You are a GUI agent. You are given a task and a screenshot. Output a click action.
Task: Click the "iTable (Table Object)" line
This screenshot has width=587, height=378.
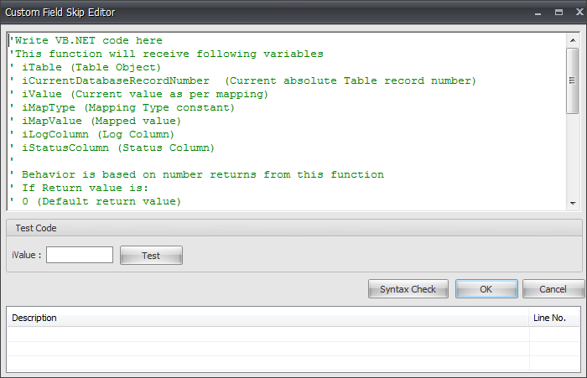(86, 67)
